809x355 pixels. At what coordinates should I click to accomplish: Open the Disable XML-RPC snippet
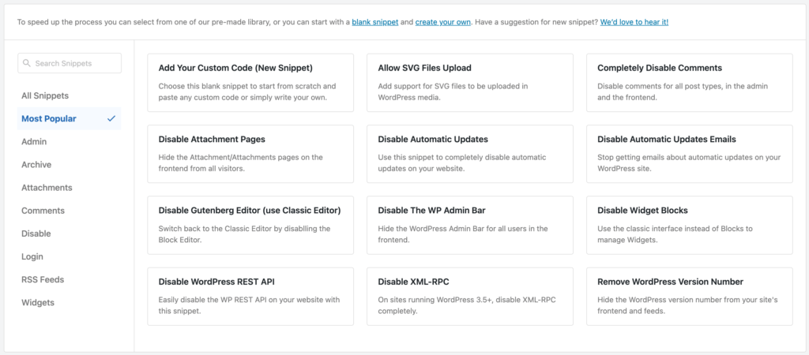point(470,297)
